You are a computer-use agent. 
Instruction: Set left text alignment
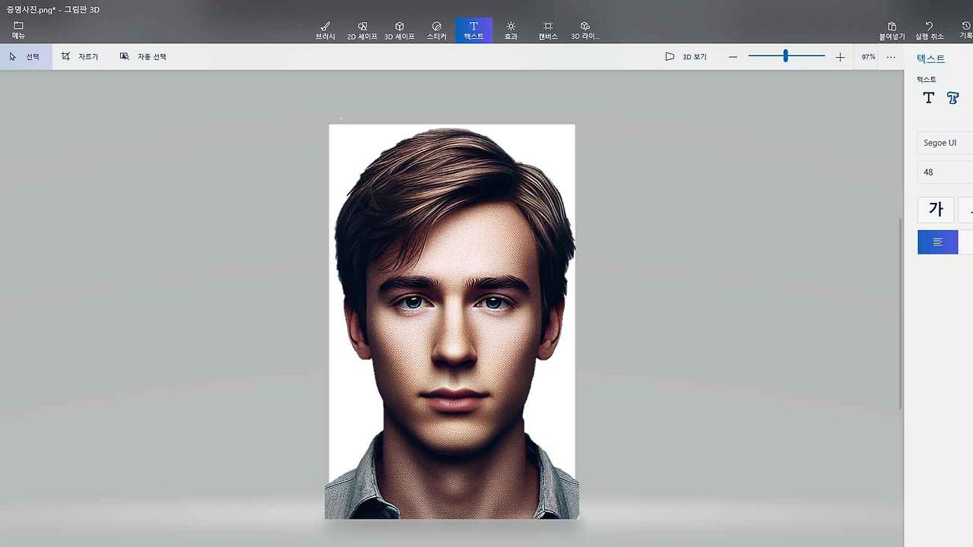[x=937, y=242]
